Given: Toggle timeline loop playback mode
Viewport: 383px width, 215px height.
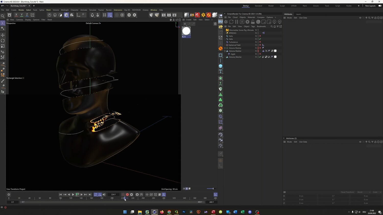Looking at the screenshot, I should click(95, 195).
